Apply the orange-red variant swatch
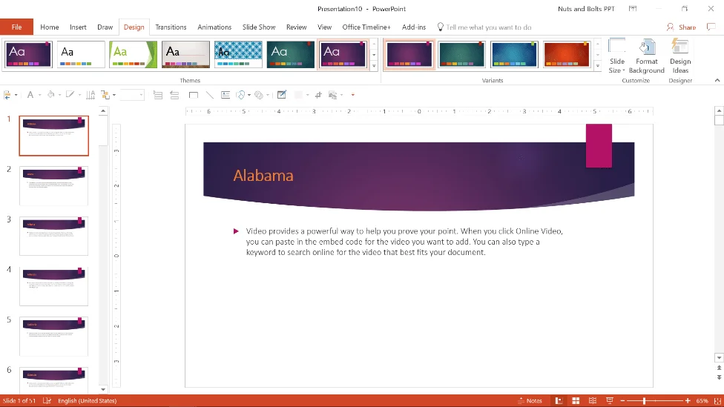Image resolution: width=724 pixels, height=407 pixels. click(x=567, y=54)
